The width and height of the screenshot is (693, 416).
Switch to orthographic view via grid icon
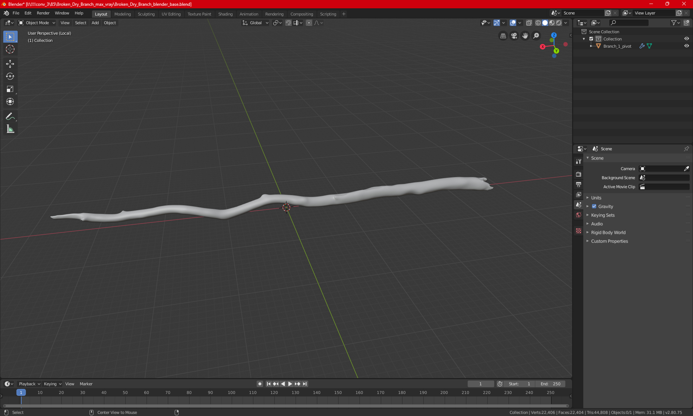[x=503, y=36]
